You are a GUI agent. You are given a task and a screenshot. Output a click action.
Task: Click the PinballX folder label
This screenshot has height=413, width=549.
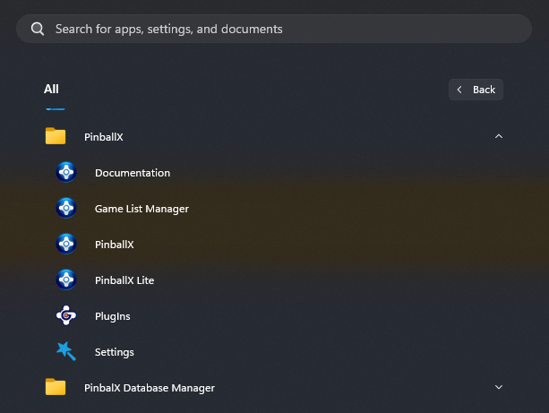click(104, 137)
